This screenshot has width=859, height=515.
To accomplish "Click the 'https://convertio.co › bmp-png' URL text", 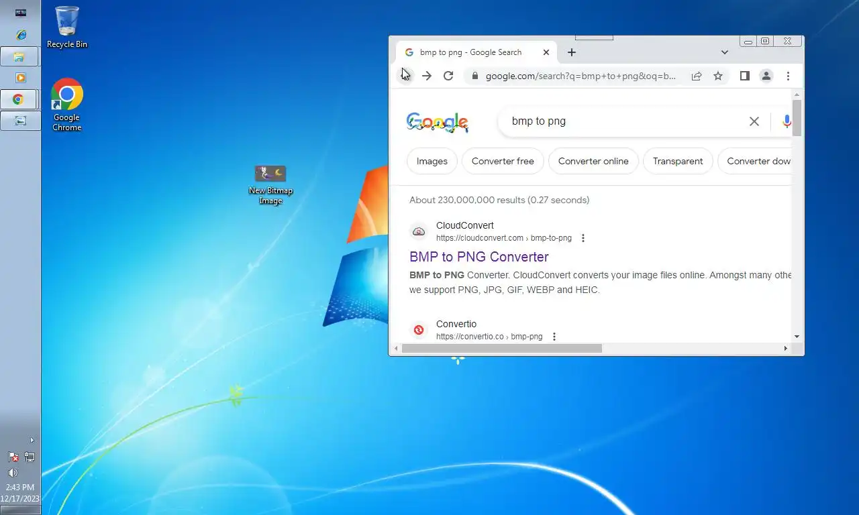I will pos(489,337).
